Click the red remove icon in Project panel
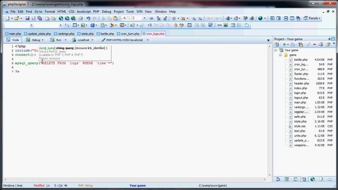This screenshot has height=190, width=338. coord(315,44)
